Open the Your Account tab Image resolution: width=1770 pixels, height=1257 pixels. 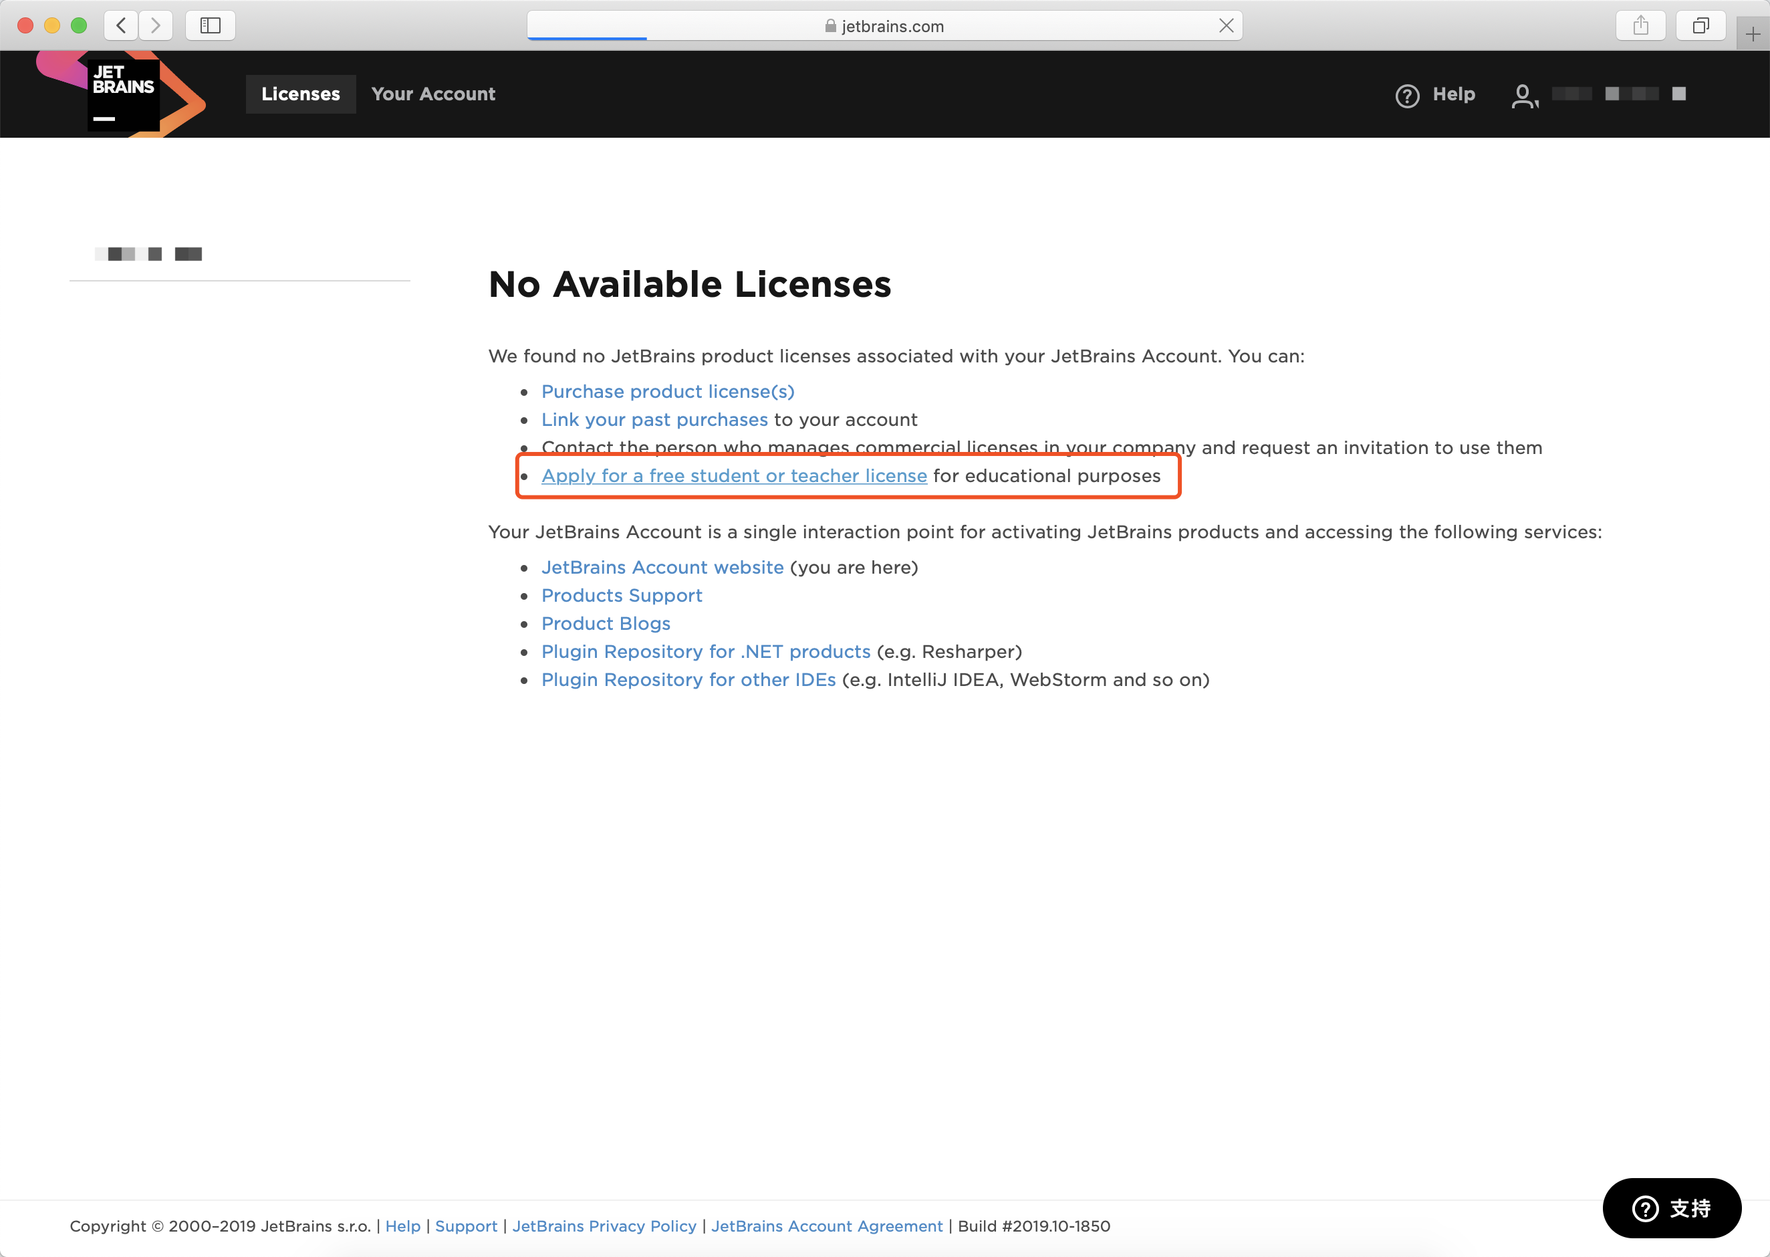(432, 94)
